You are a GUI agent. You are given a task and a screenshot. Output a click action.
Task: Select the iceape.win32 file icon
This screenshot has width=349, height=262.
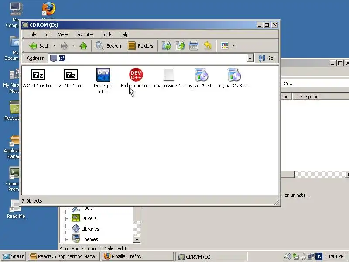point(169,75)
